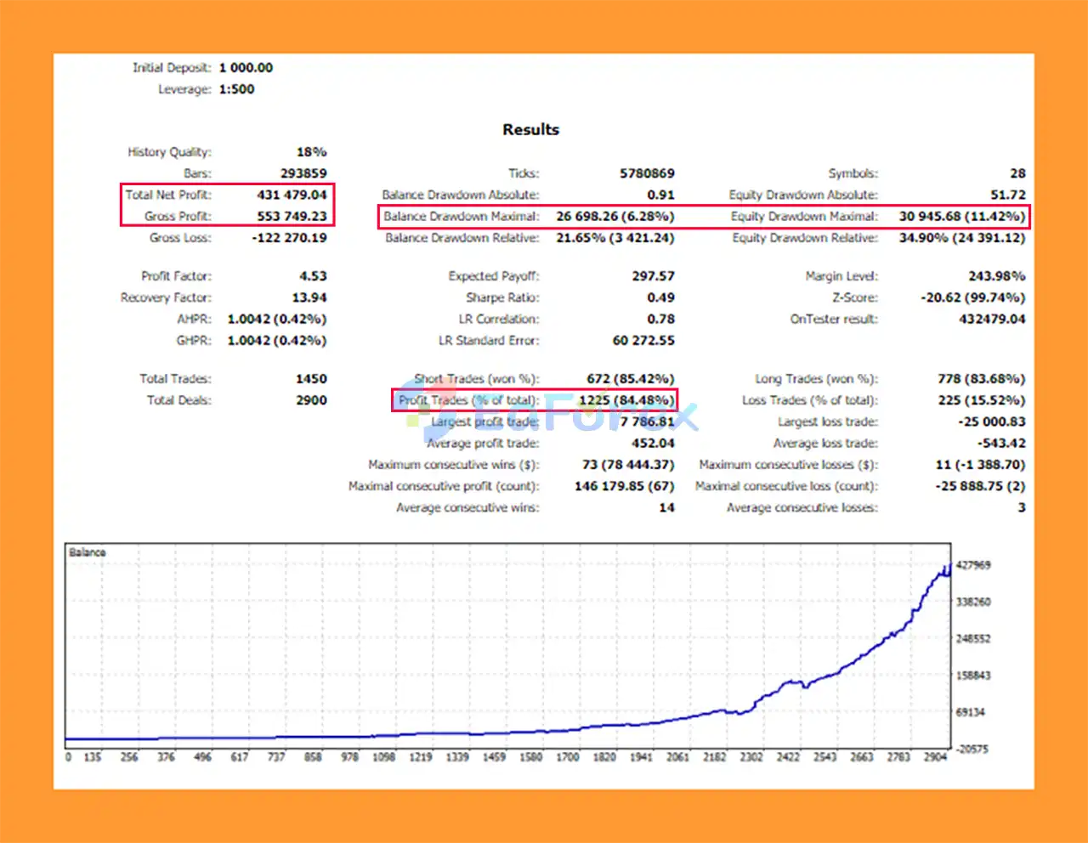Click the Equity Drawdown Maximal value
The width and height of the screenshot is (1088, 843).
click(x=961, y=217)
